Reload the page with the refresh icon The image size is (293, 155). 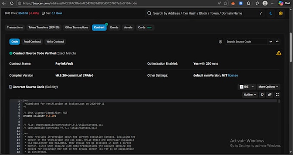pyautogui.click(x=12, y=3)
